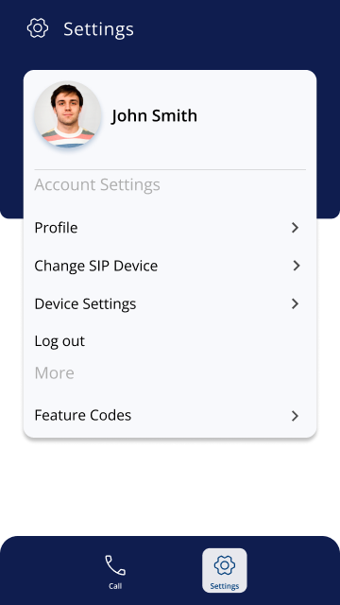
Task: Open Device Settings entry
Action: point(170,304)
